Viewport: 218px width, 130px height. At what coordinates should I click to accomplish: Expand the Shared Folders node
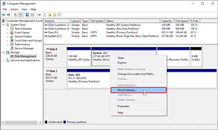tap(8, 37)
